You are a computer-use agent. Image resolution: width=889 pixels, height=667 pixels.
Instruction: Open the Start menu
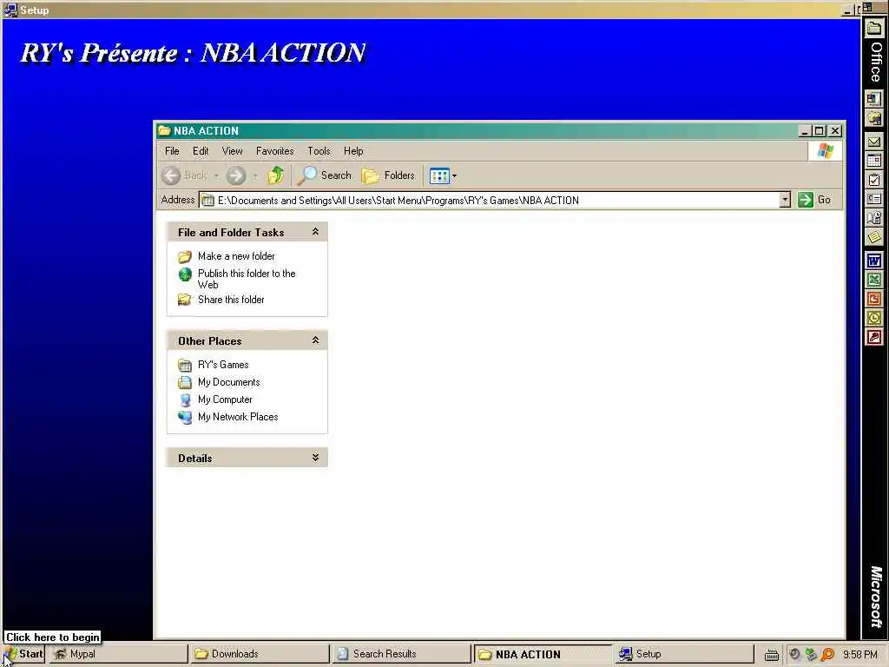(23, 654)
